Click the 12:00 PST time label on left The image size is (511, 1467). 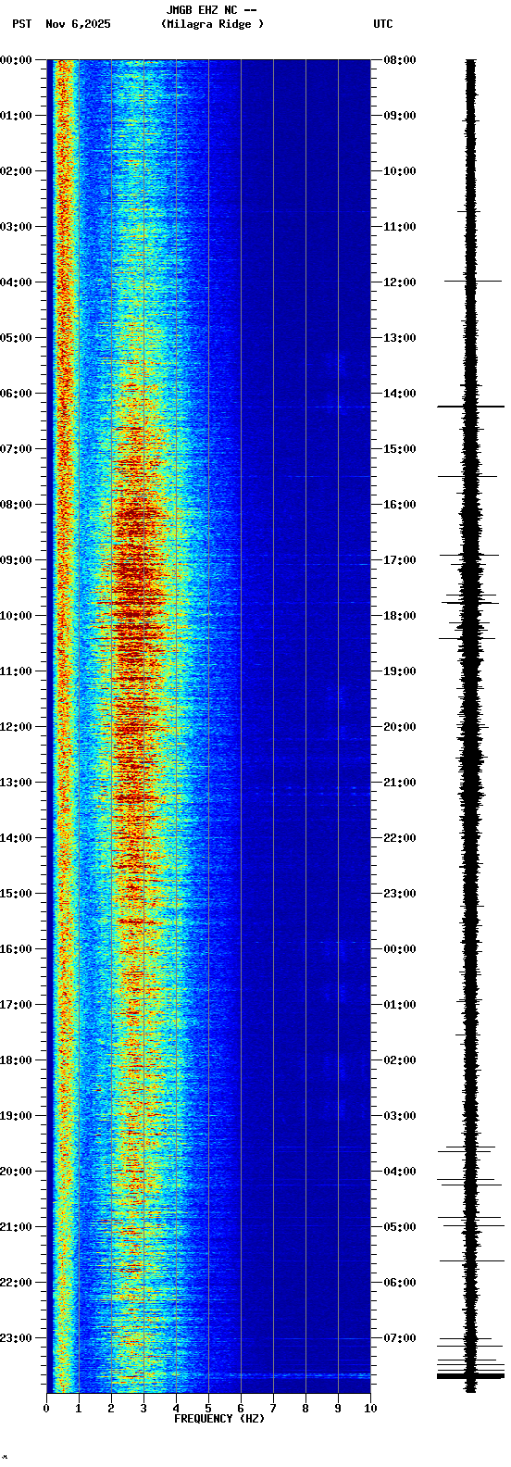17,727
